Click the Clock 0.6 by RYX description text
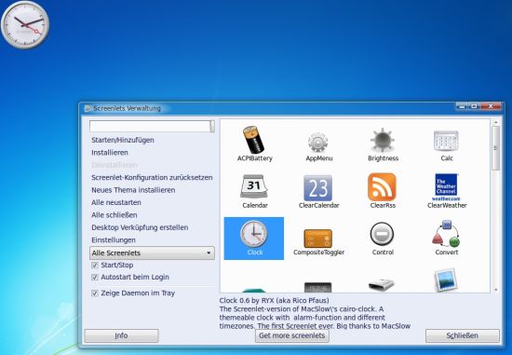This screenshot has width=512, height=355. (x=275, y=300)
